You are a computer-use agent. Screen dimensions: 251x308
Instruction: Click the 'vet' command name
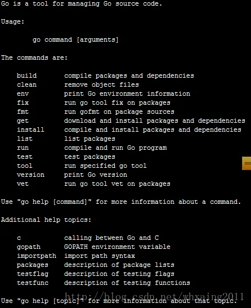pos(23,184)
